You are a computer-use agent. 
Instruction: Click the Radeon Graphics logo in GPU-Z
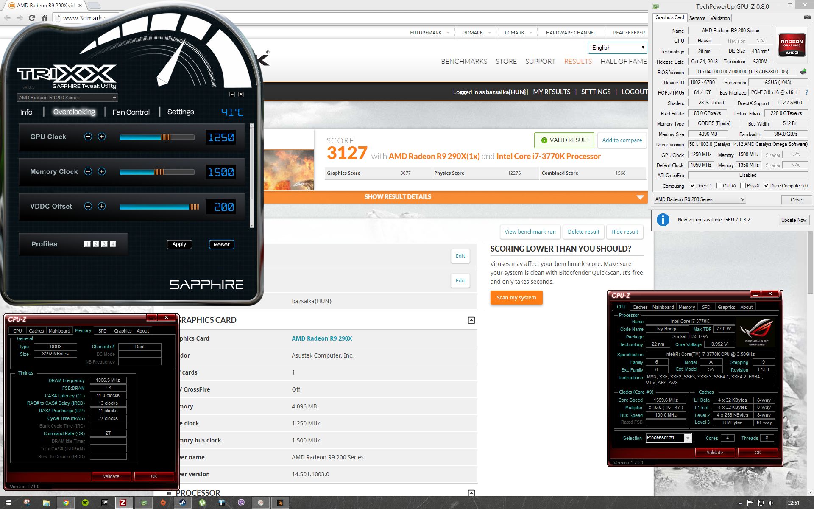[x=792, y=45]
